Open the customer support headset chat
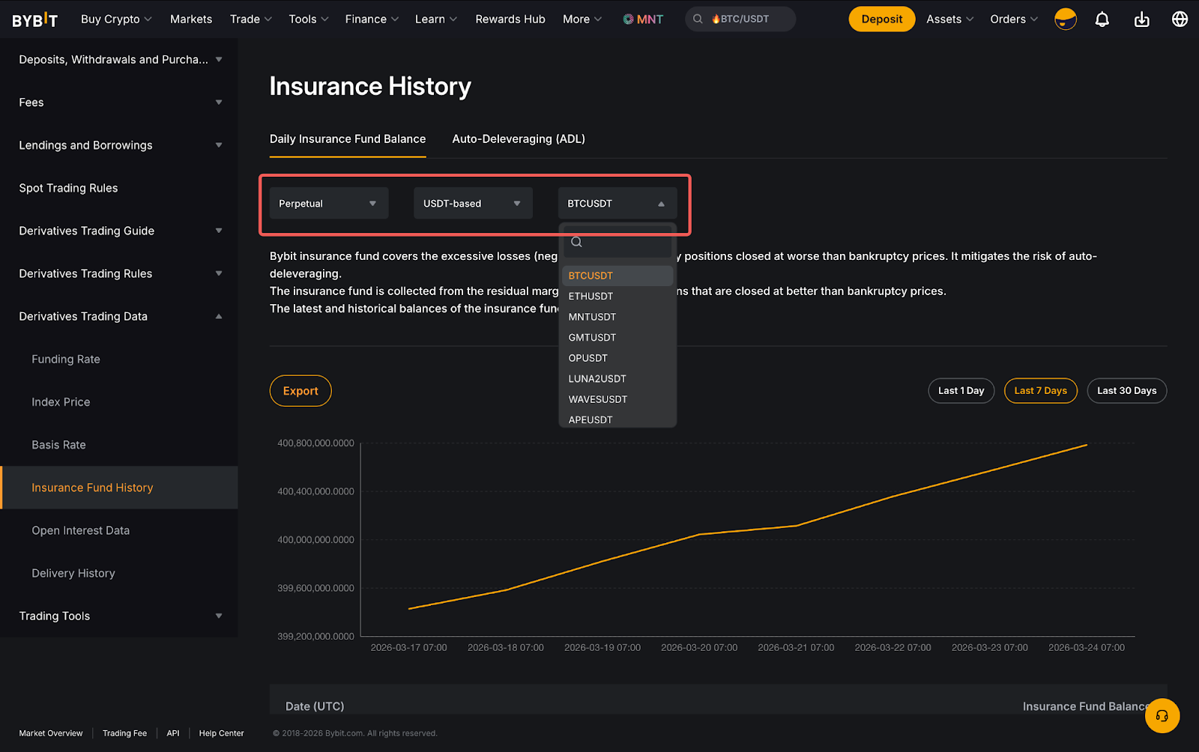Image resolution: width=1199 pixels, height=752 pixels. click(1162, 716)
